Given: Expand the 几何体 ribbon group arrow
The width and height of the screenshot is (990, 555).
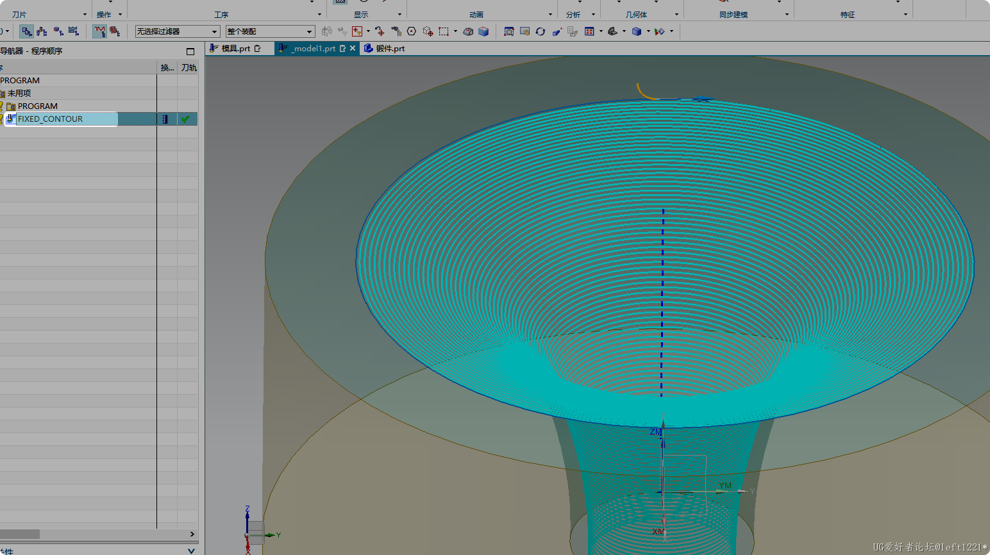Looking at the screenshot, I should 676,15.
